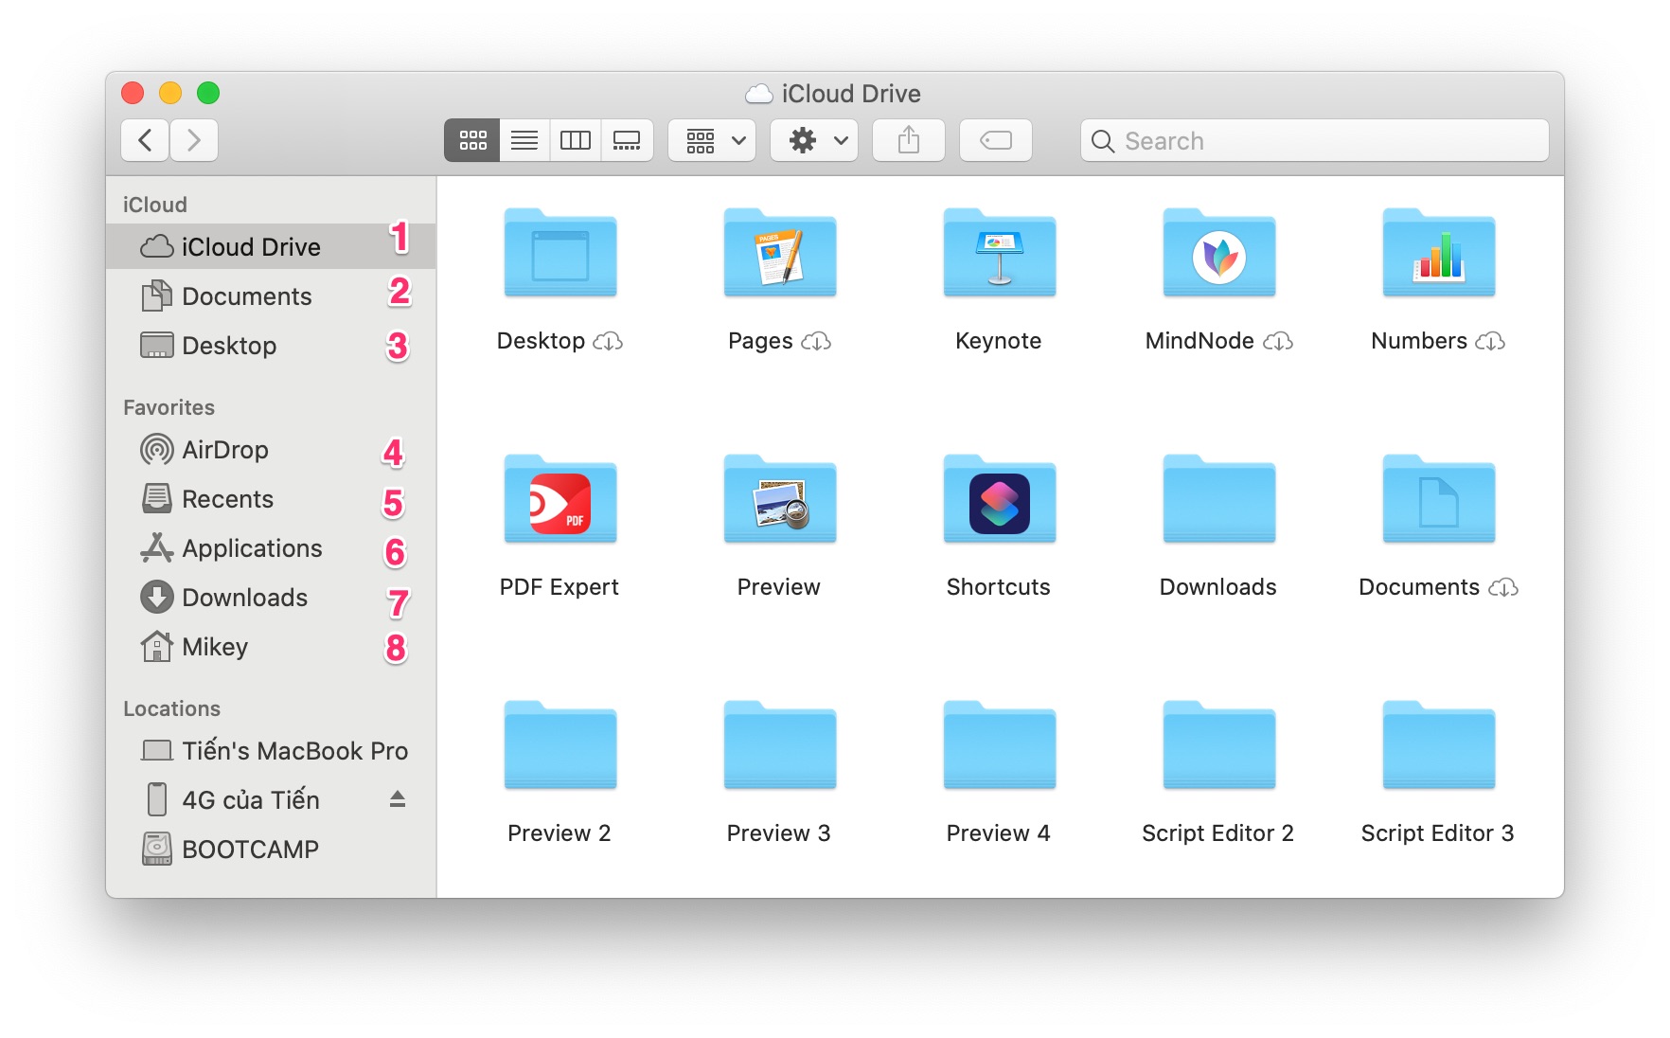Viewport: 1670px width, 1038px height.
Task: Select the Preview app folder icon
Action: [780, 499]
